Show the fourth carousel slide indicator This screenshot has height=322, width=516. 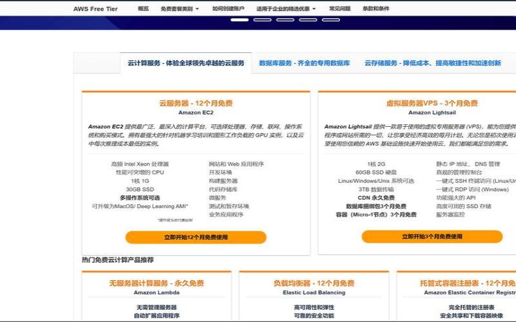(308, 20)
